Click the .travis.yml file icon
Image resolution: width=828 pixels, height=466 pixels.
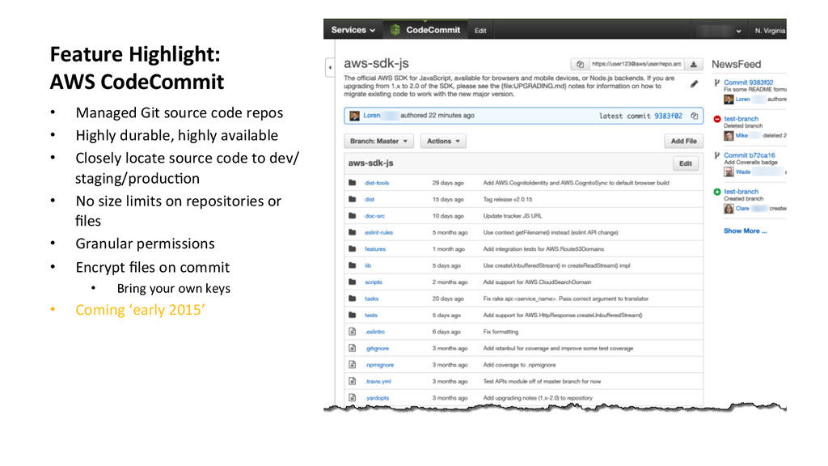click(x=353, y=381)
